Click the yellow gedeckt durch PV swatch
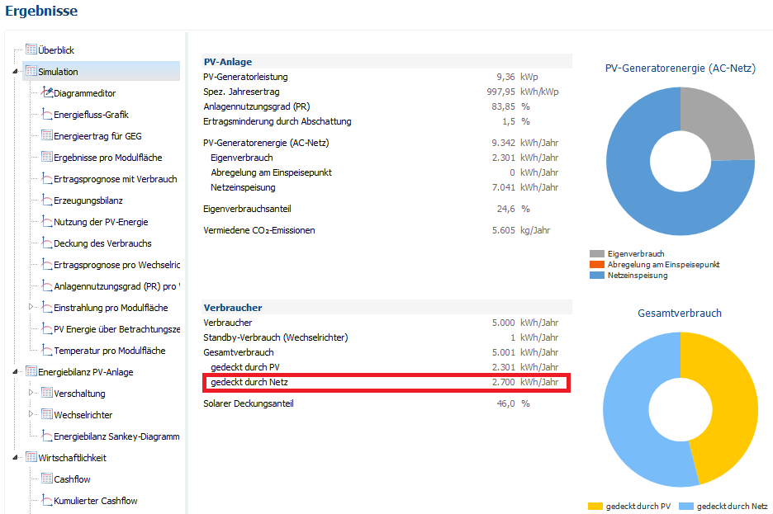Screen dimensions: 773x514 click(x=595, y=506)
